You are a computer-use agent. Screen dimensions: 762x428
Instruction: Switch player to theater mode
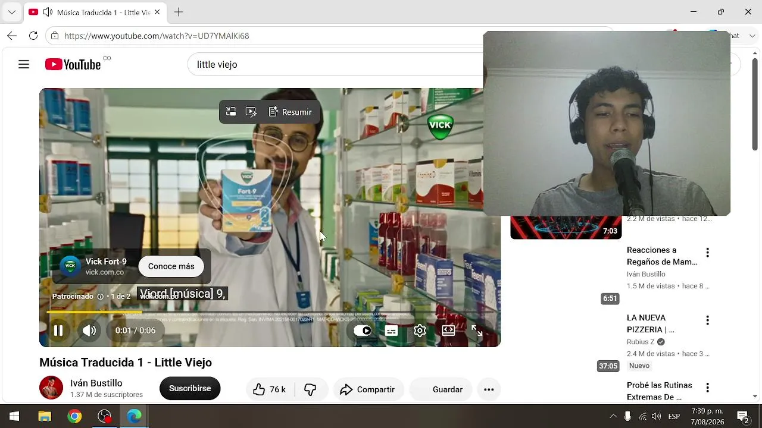click(x=448, y=331)
